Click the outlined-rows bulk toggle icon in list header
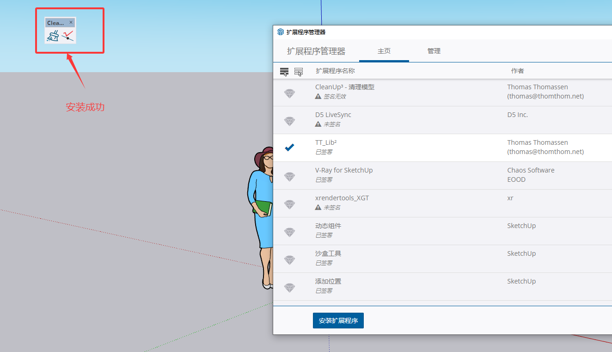Screen dimensions: 612x352 299,72
